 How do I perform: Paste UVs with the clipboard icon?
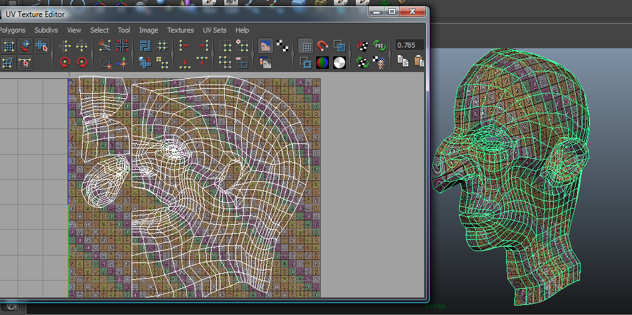pyautogui.click(x=419, y=61)
